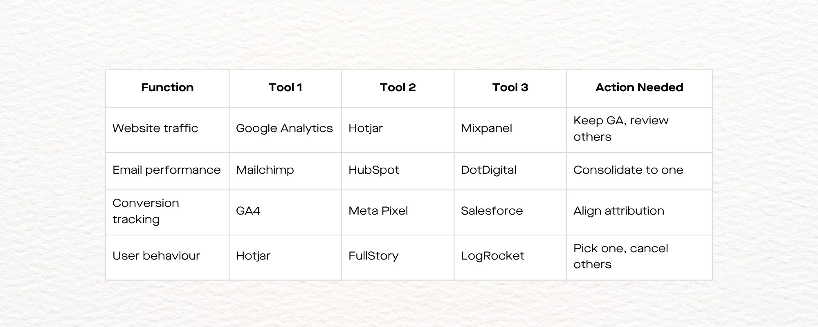Select the Email performance cell

click(166, 170)
